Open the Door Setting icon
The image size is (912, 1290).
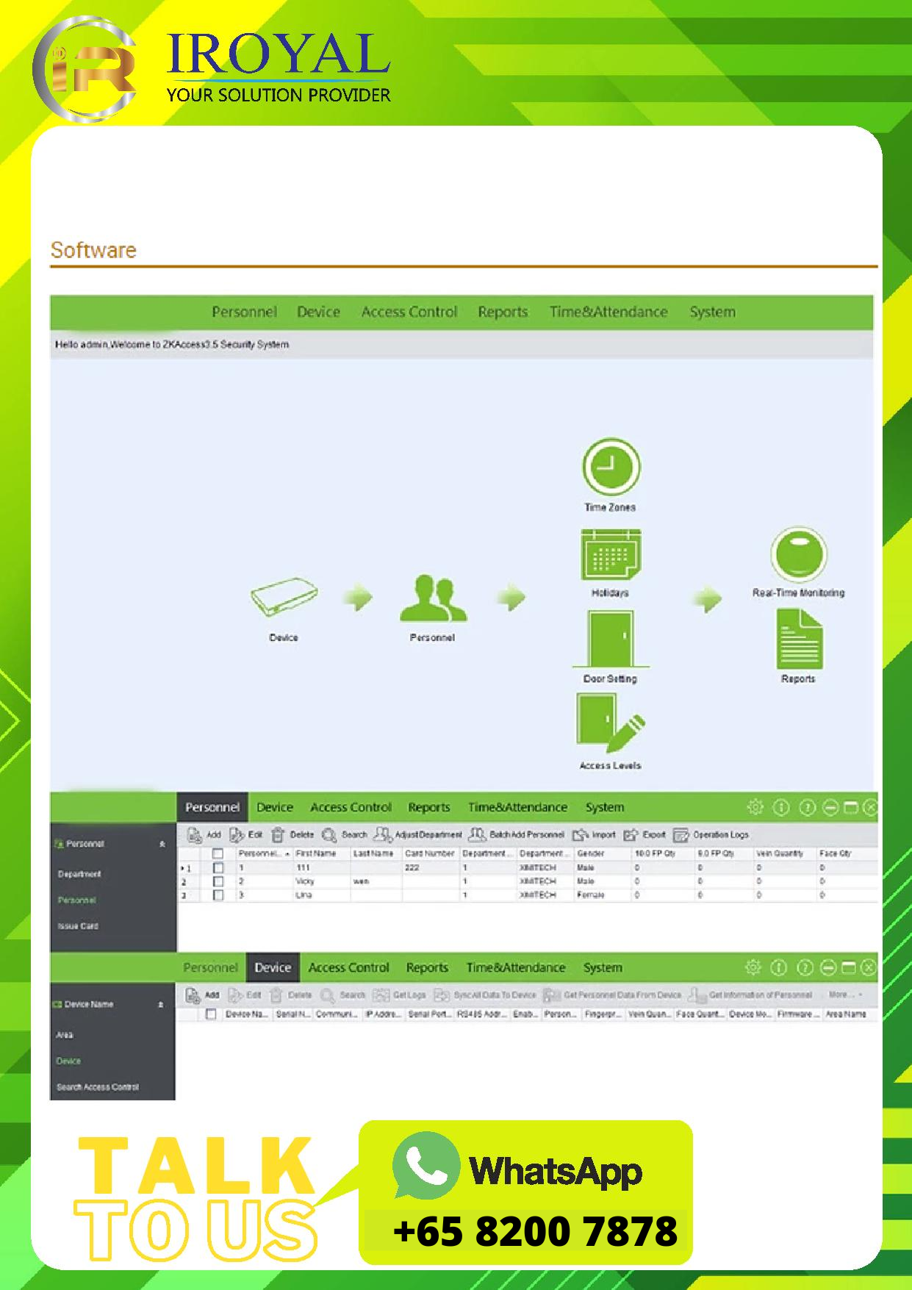pyautogui.click(x=611, y=639)
